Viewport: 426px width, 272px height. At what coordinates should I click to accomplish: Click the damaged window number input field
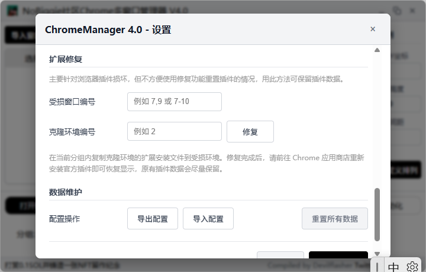pyautogui.click(x=175, y=102)
